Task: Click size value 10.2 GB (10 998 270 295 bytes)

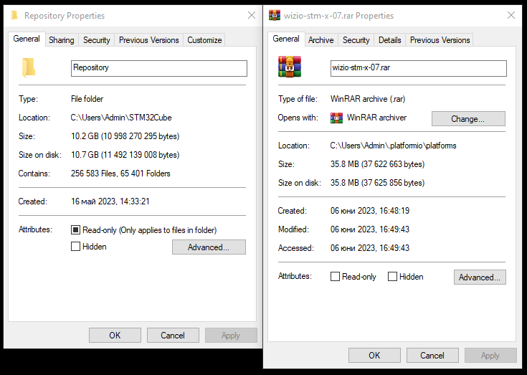Action: 125,136
